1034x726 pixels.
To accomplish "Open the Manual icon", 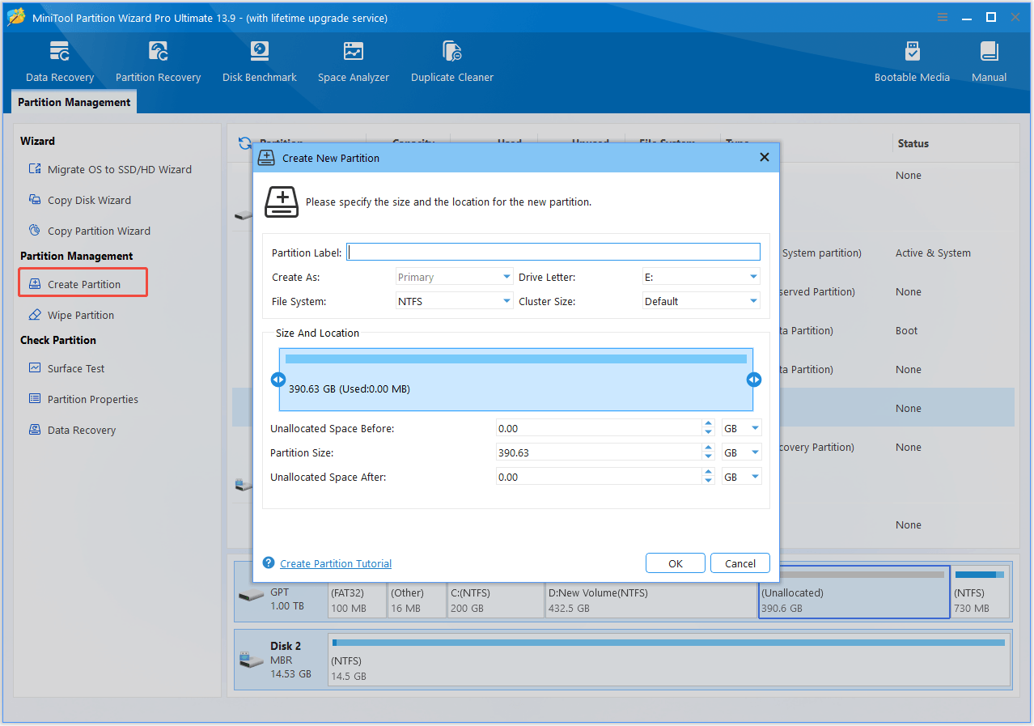I will [989, 62].
